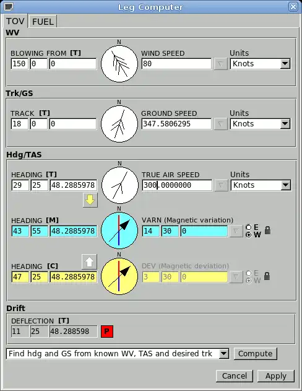The height and width of the screenshot is (391, 302).
Task: Click the WIND SPEED input field
Action: click(176, 64)
